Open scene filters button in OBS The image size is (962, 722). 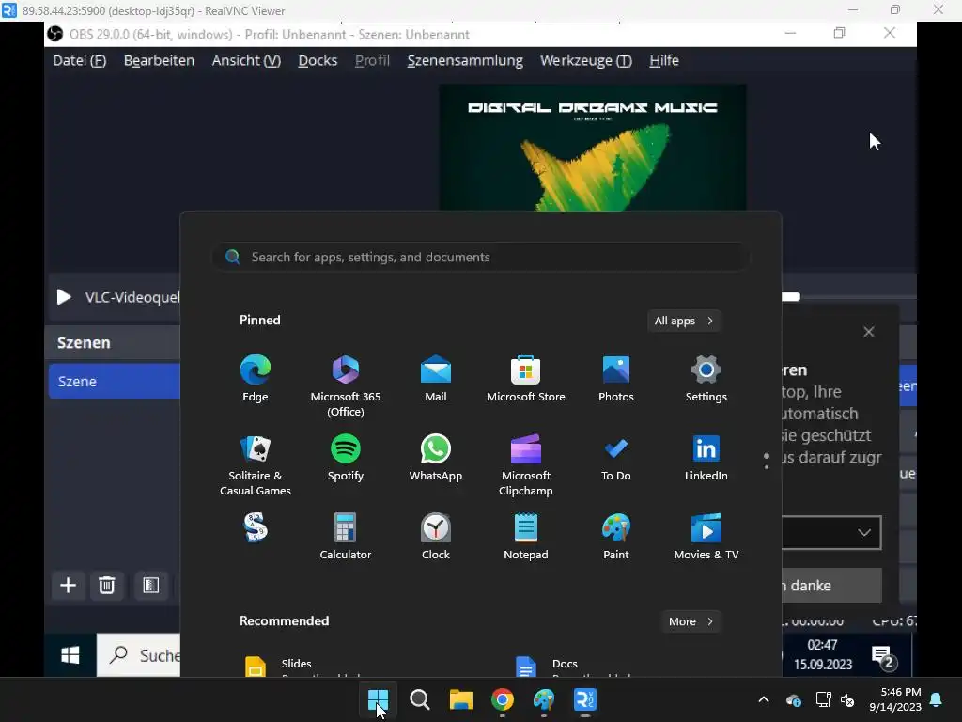click(x=151, y=585)
